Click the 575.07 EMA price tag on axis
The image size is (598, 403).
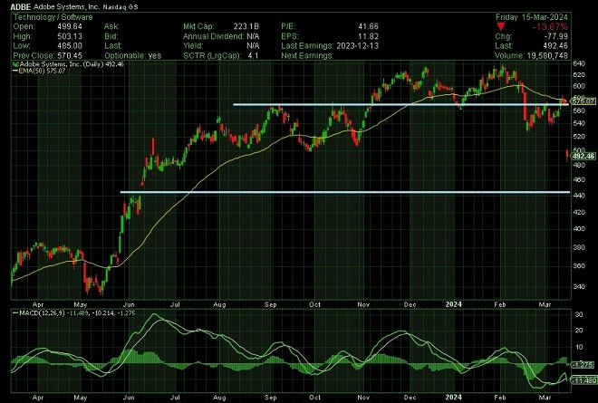(584, 101)
